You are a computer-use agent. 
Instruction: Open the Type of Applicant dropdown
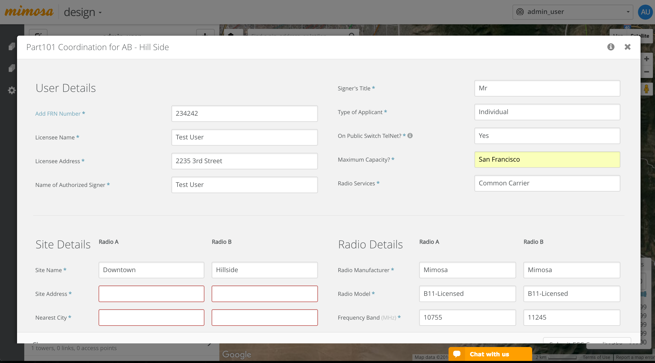(547, 112)
